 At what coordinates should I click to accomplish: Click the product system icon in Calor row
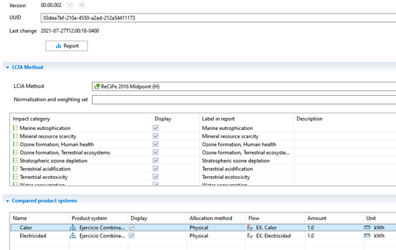tap(73, 228)
